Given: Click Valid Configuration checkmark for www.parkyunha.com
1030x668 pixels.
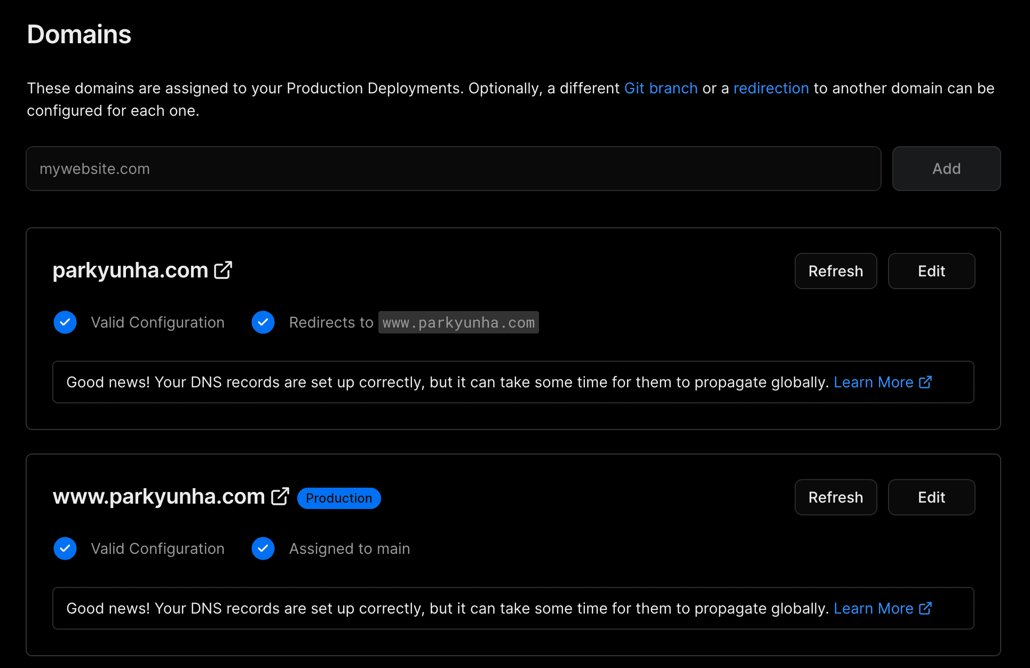Looking at the screenshot, I should (x=65, y=548).
